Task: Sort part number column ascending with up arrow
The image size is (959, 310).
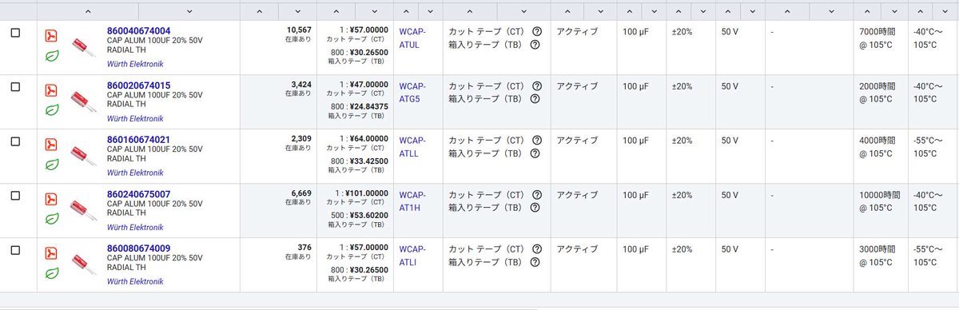Action: click(88, 12)
